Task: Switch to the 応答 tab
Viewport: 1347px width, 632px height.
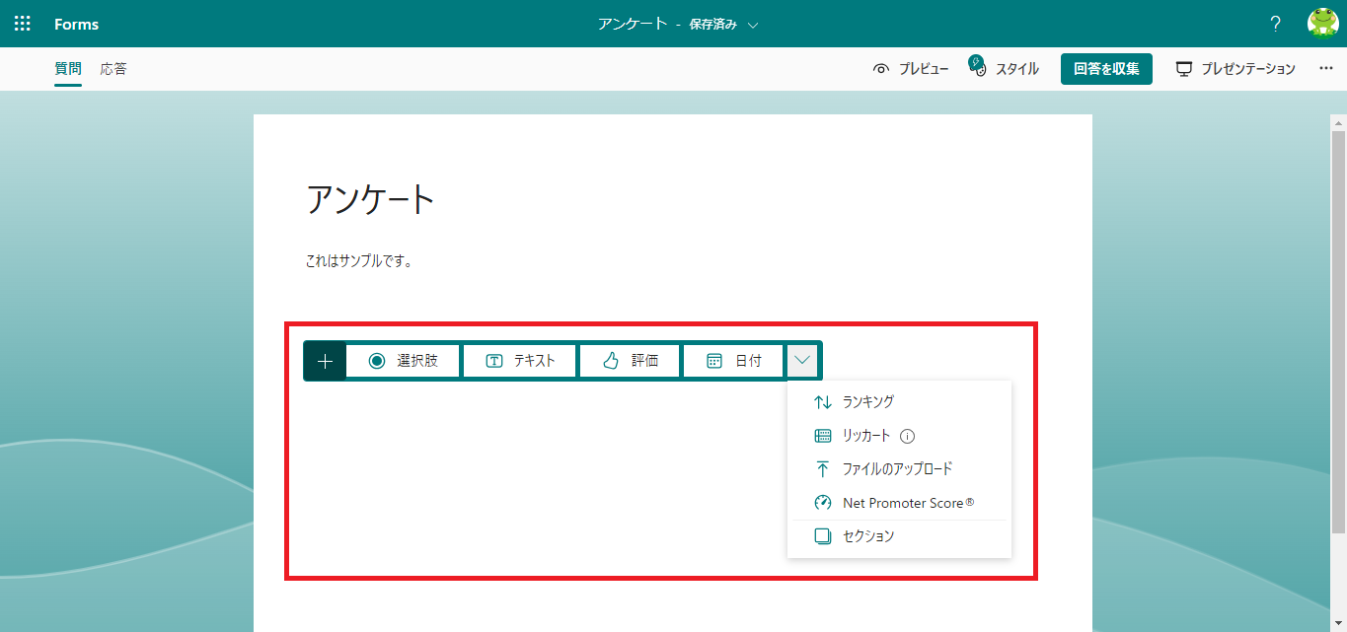Action: tap(113, 68)
